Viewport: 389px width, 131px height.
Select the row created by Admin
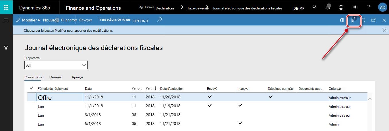coord(198,124)
